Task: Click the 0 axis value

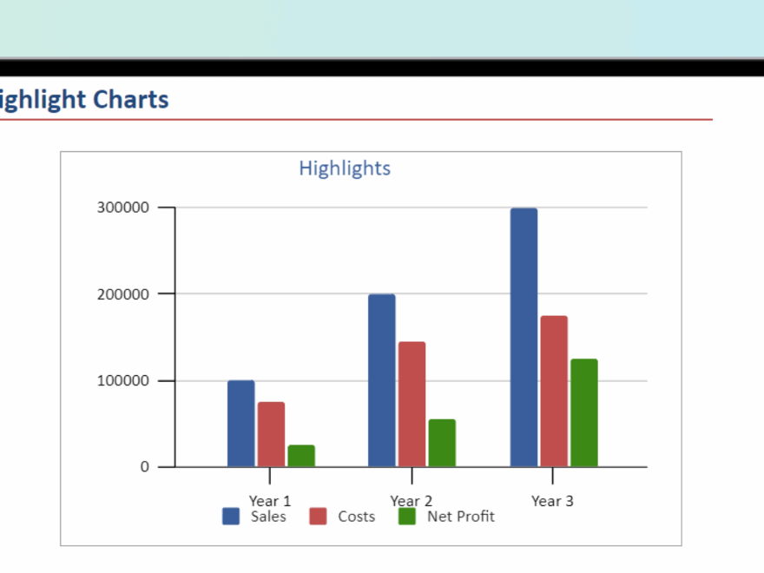Action: (x=145, y=467)
